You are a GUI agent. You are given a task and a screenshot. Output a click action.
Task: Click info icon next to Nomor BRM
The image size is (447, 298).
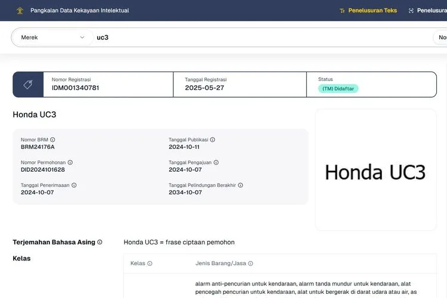pyautogui.click(x=52, y=139)
